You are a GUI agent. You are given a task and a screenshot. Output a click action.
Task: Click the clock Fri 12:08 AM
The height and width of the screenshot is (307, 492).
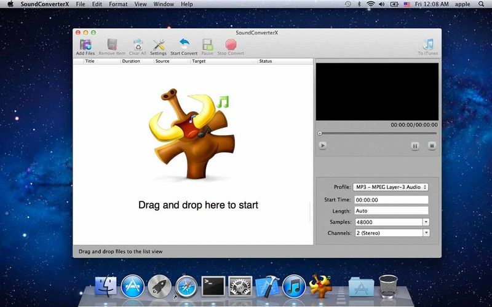pyautogui.click(x=432, y=4)
